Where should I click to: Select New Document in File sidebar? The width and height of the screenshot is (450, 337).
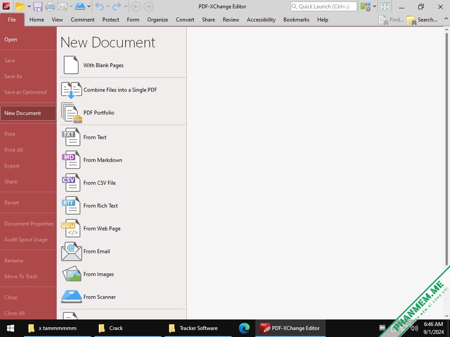(28, 113)
